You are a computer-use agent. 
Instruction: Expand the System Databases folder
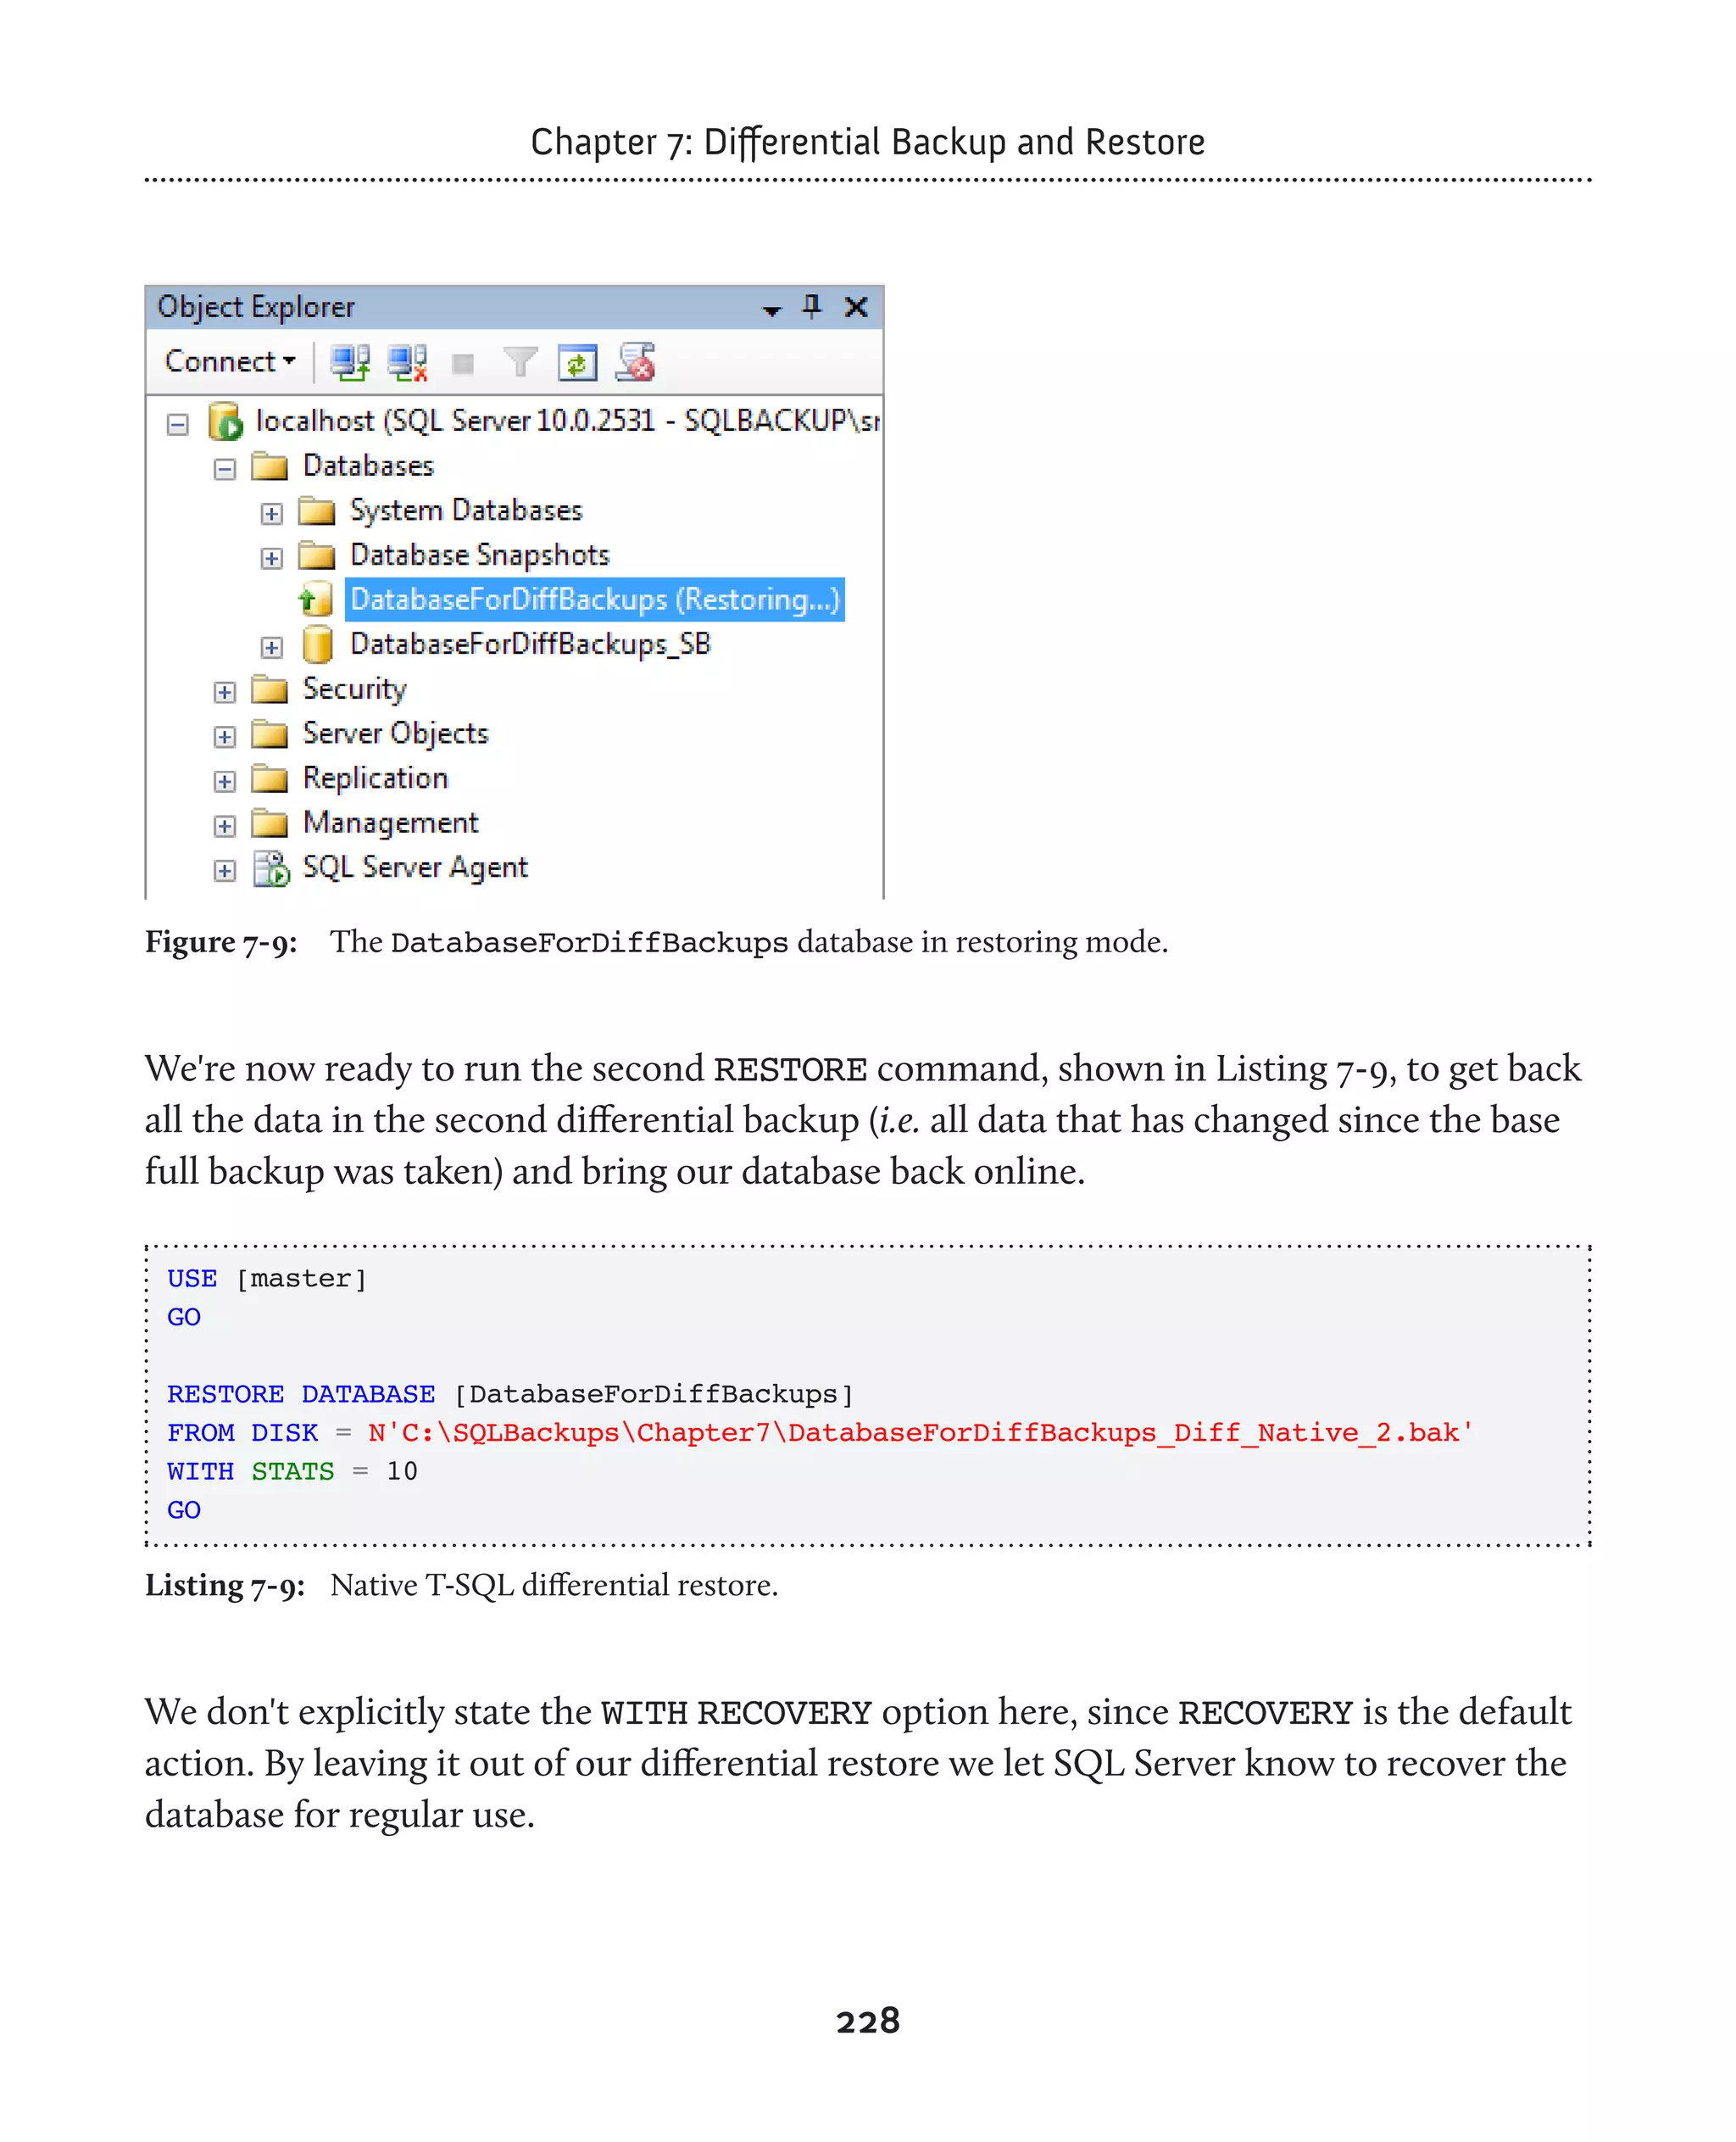271,513
